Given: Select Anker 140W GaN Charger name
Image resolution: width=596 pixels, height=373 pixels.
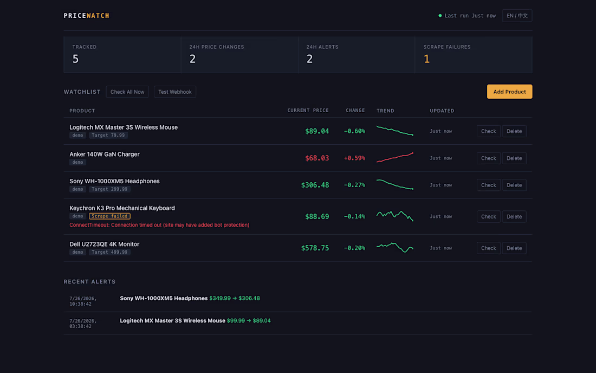Looking at the screenshot, I should tap(104, 155).
